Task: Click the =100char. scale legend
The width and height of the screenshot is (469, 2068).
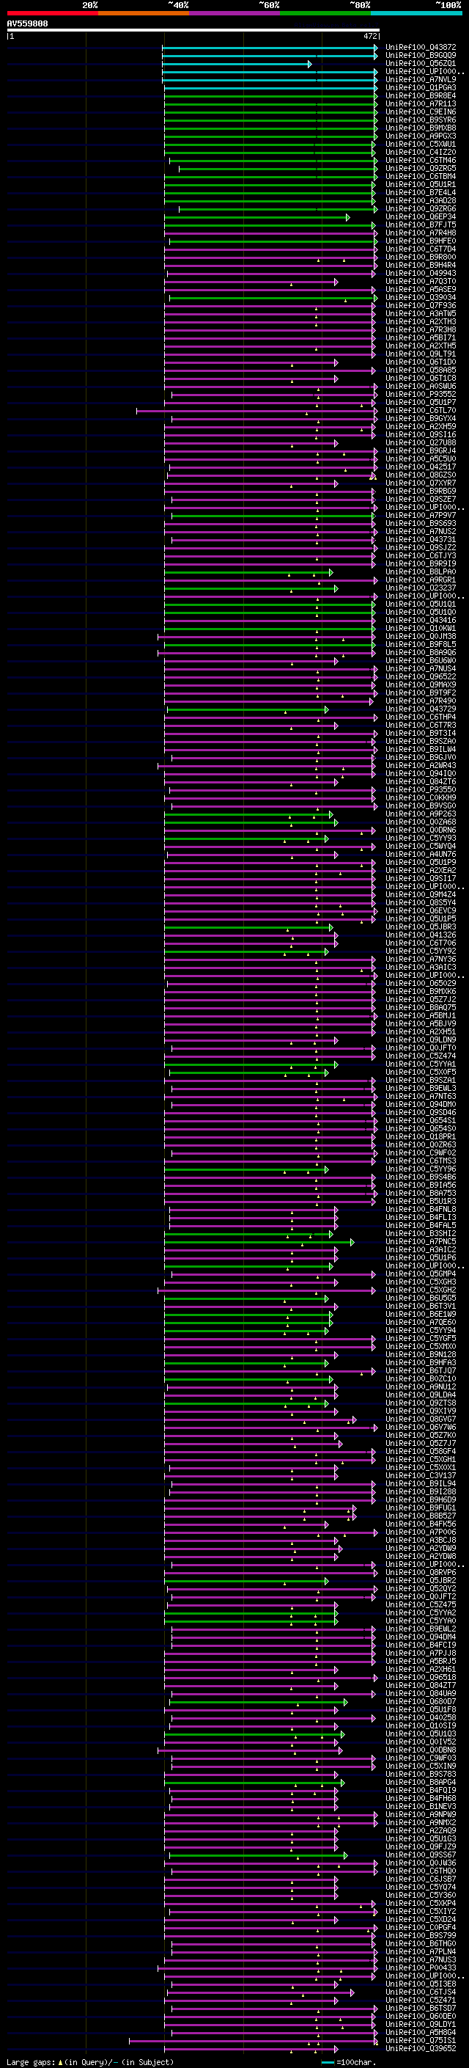Action: pyautogui.click(x=349, y=2061)
